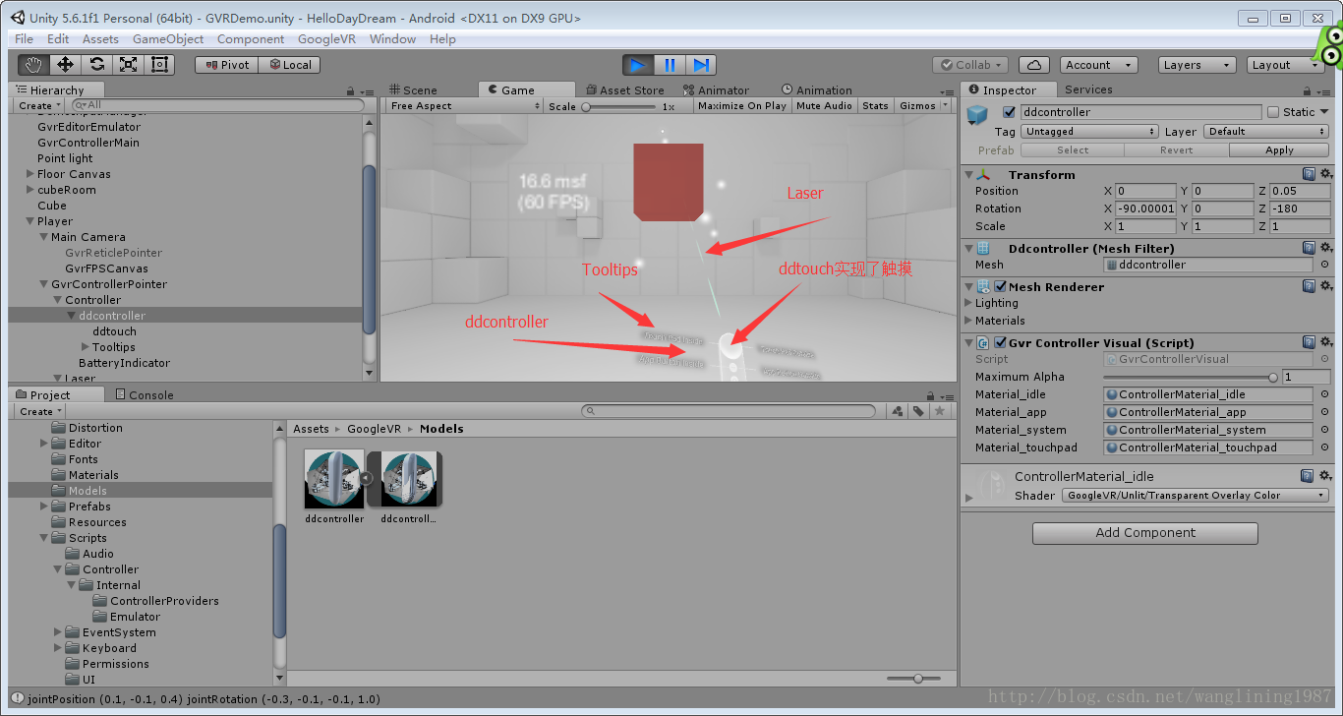Select the Rotate tool
1343x716 pixels.
click(96, 65)
